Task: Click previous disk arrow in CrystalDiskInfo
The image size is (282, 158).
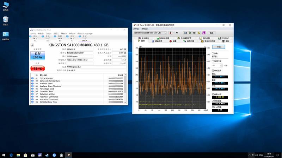Action: click(32, 45)
